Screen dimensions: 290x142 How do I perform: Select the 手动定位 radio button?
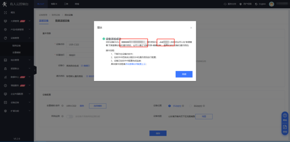click(170, 106)
